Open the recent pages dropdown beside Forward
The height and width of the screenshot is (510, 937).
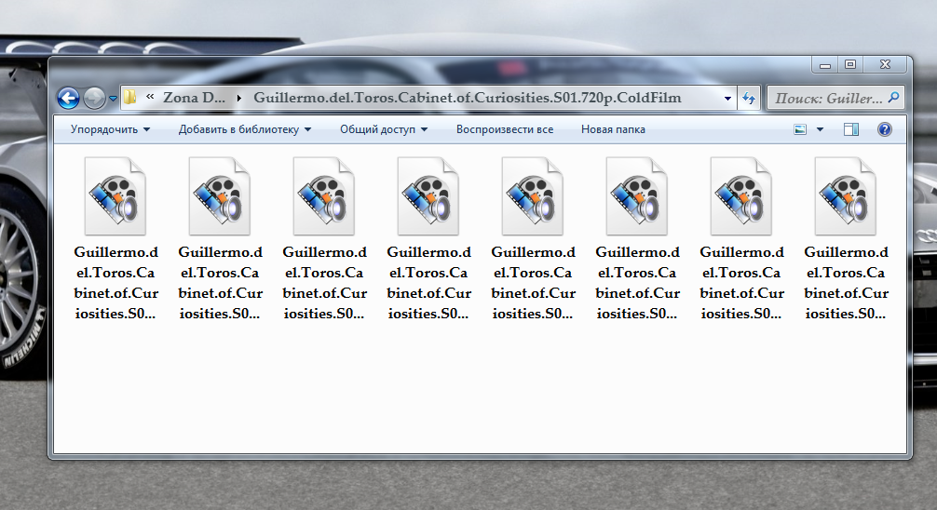113,99
